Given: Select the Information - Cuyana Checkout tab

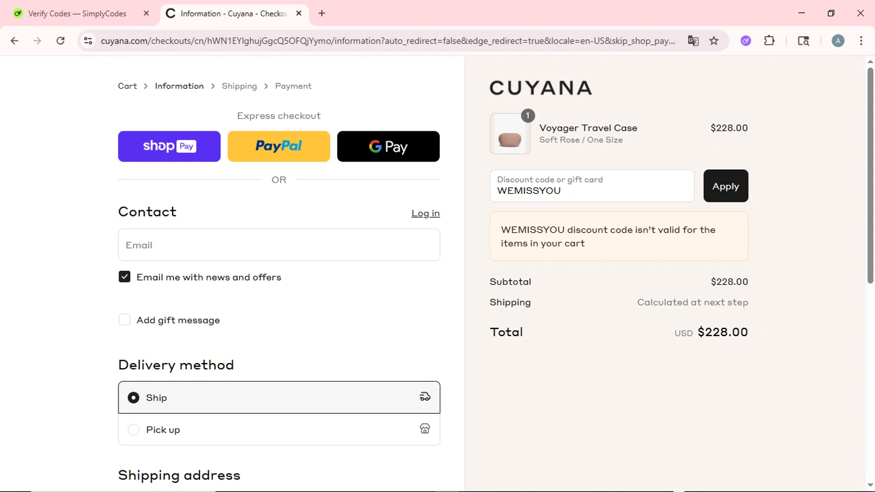Looking at the screenshot, I should pyautogui.click(x=234, y=13).
